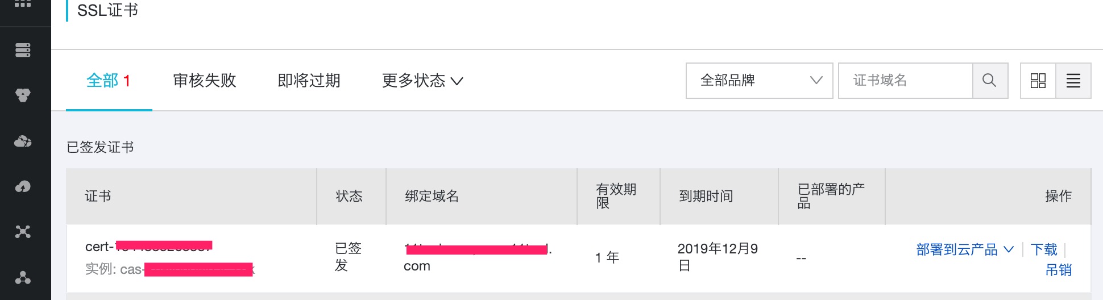Switch to 审核失败 tab

pos(205,81)
